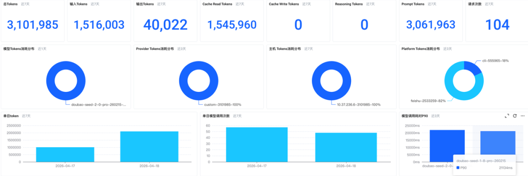Click 2026-04-17 axis label under 单日token
528x176 pixels.
coord(65,166)
